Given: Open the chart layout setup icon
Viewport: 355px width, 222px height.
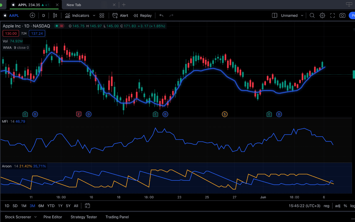Looking at the screenshot, I should coord(275,16).
